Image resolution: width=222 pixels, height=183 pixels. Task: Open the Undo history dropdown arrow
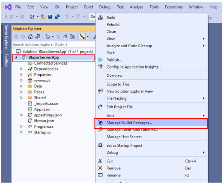pyautogui.click(x=72, y=17)
